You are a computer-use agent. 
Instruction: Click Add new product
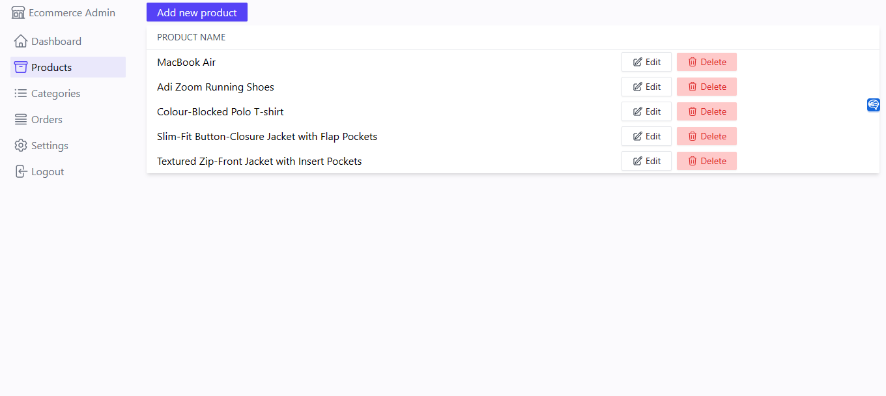197,12
